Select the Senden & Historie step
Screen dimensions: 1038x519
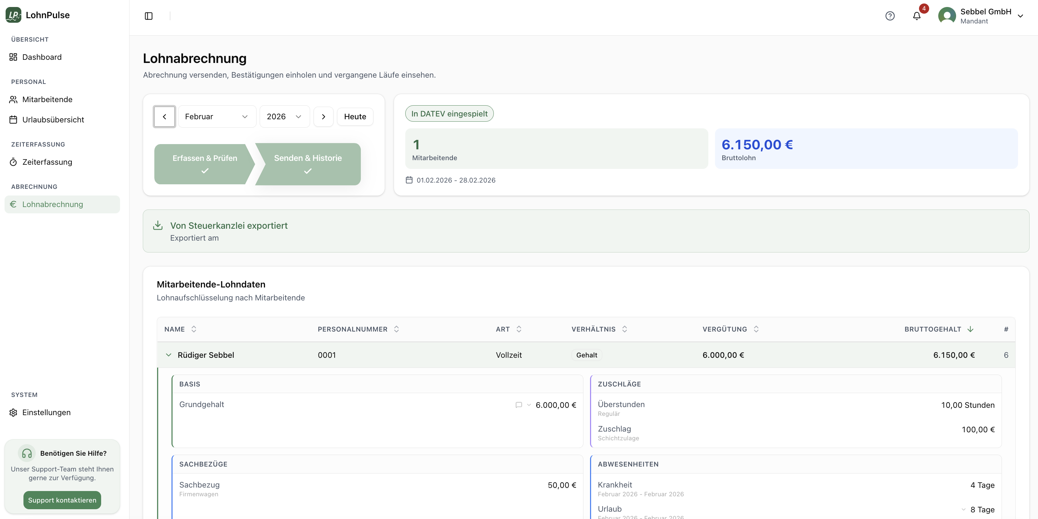pyautogui.click(x=308, y=164)
